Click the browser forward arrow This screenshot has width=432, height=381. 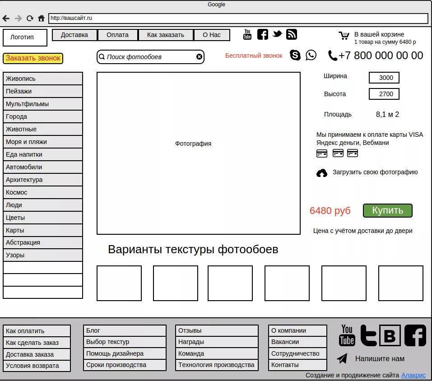[18, 19]
